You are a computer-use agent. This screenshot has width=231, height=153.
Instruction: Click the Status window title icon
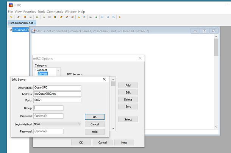[33, 31]
